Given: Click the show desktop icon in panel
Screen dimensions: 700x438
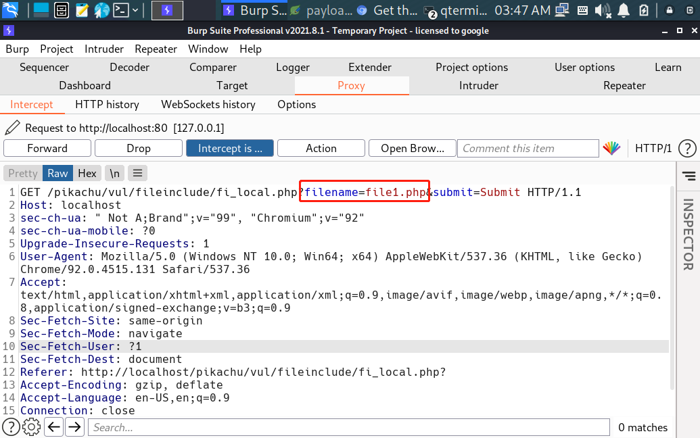Looking at the screenshot, I should click(41, 10).
